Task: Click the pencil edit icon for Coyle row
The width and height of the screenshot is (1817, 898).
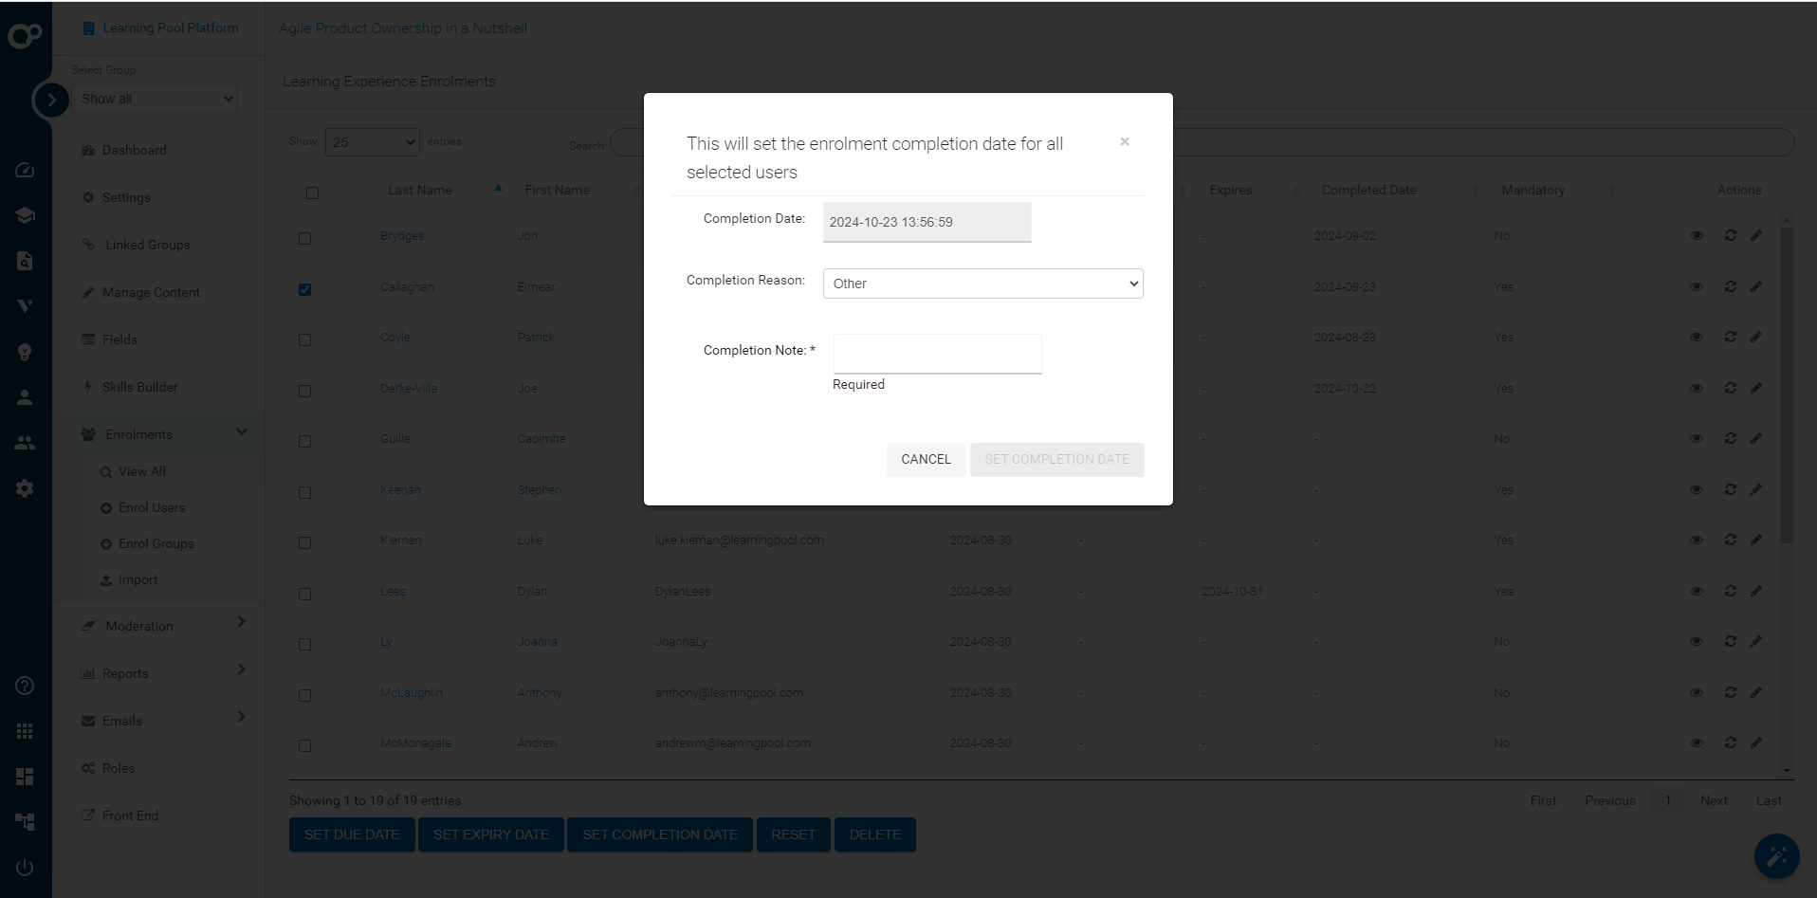Action: click(1755, 338)
